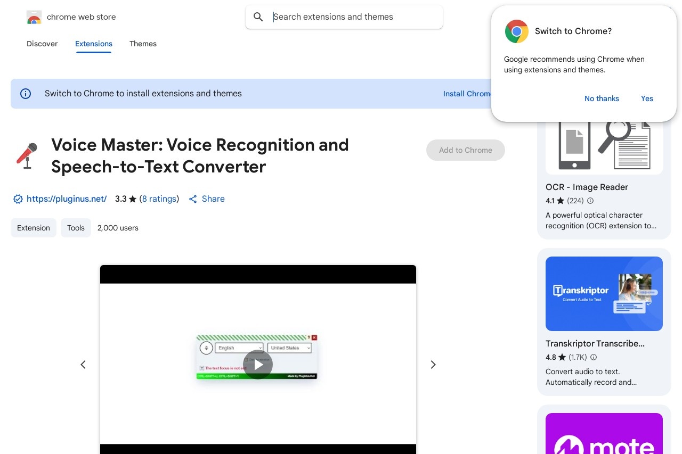Focus the Search extensions and themes field
Image resolution: width=682 pixels, height=454 pixels.
[x=344, y=17]
